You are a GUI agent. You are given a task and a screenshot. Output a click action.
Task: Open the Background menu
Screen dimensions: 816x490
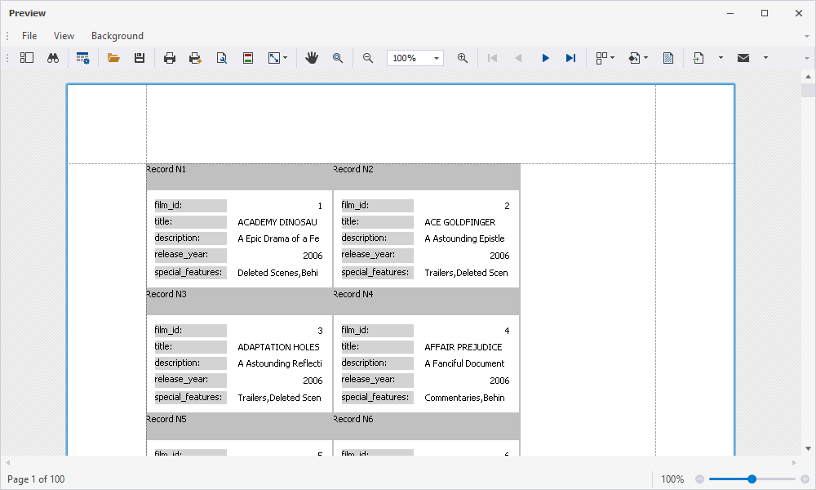117,35
